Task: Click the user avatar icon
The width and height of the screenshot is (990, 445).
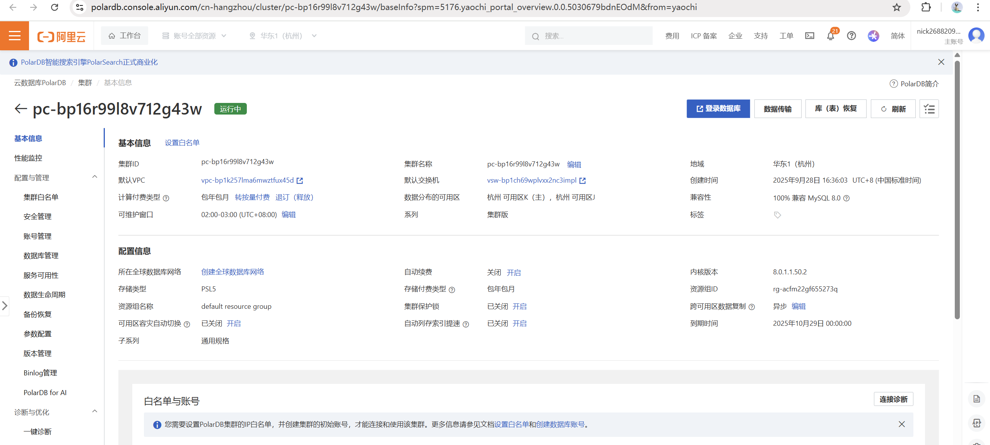Action: [x=976, y=36]
